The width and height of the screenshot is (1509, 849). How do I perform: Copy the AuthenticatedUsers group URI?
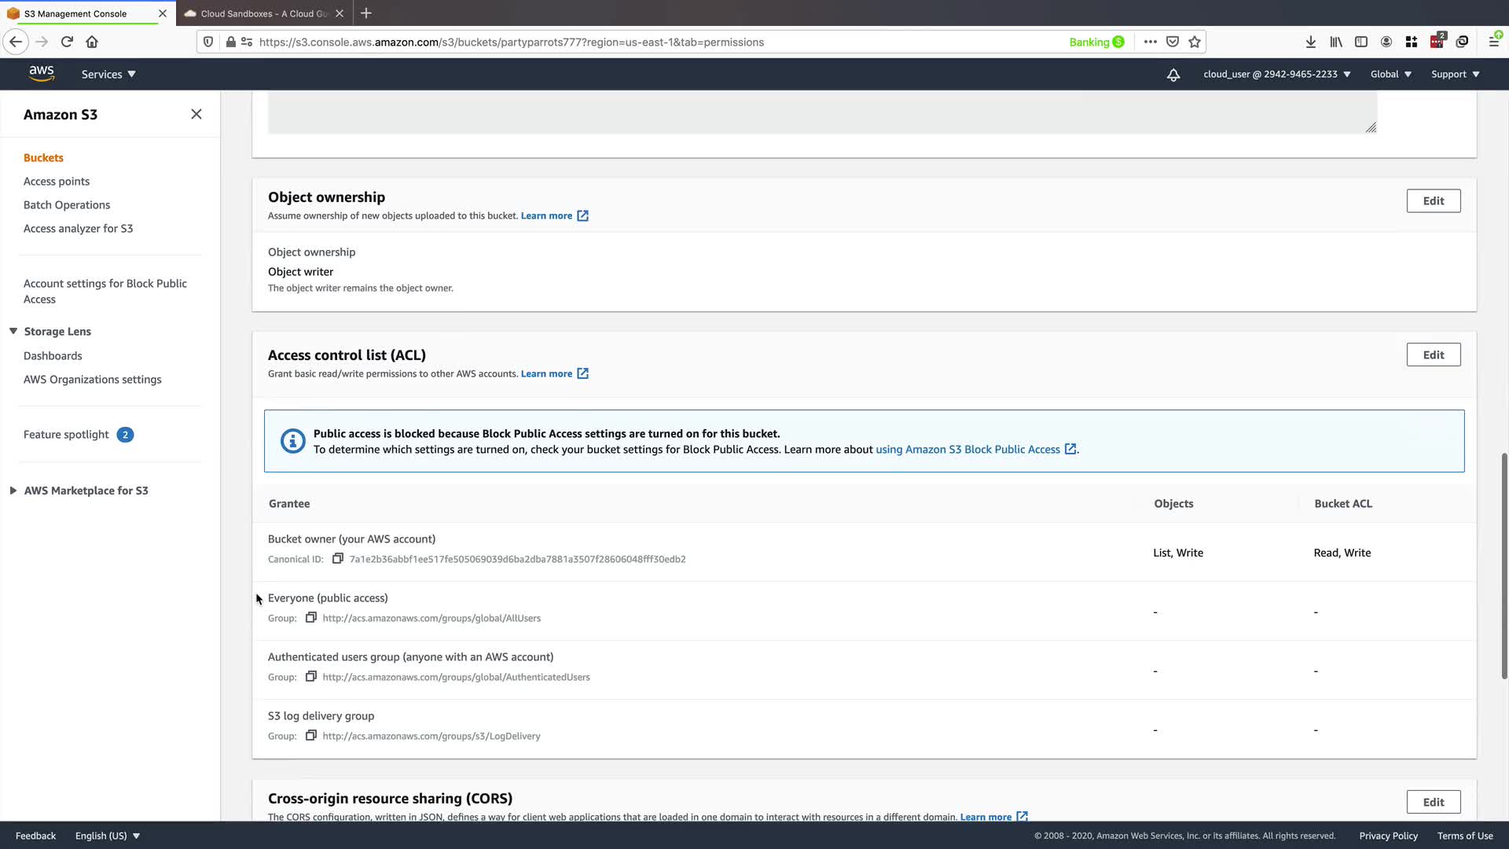(311, 677)
